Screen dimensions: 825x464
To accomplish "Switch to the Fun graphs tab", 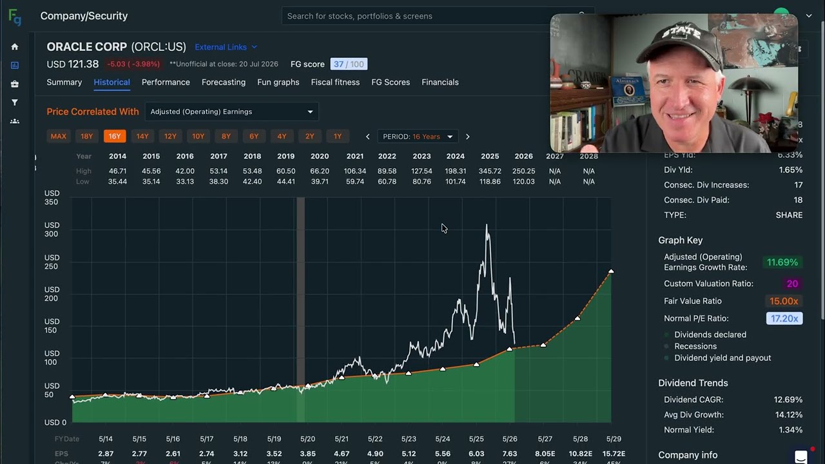I will pos(278,82).
